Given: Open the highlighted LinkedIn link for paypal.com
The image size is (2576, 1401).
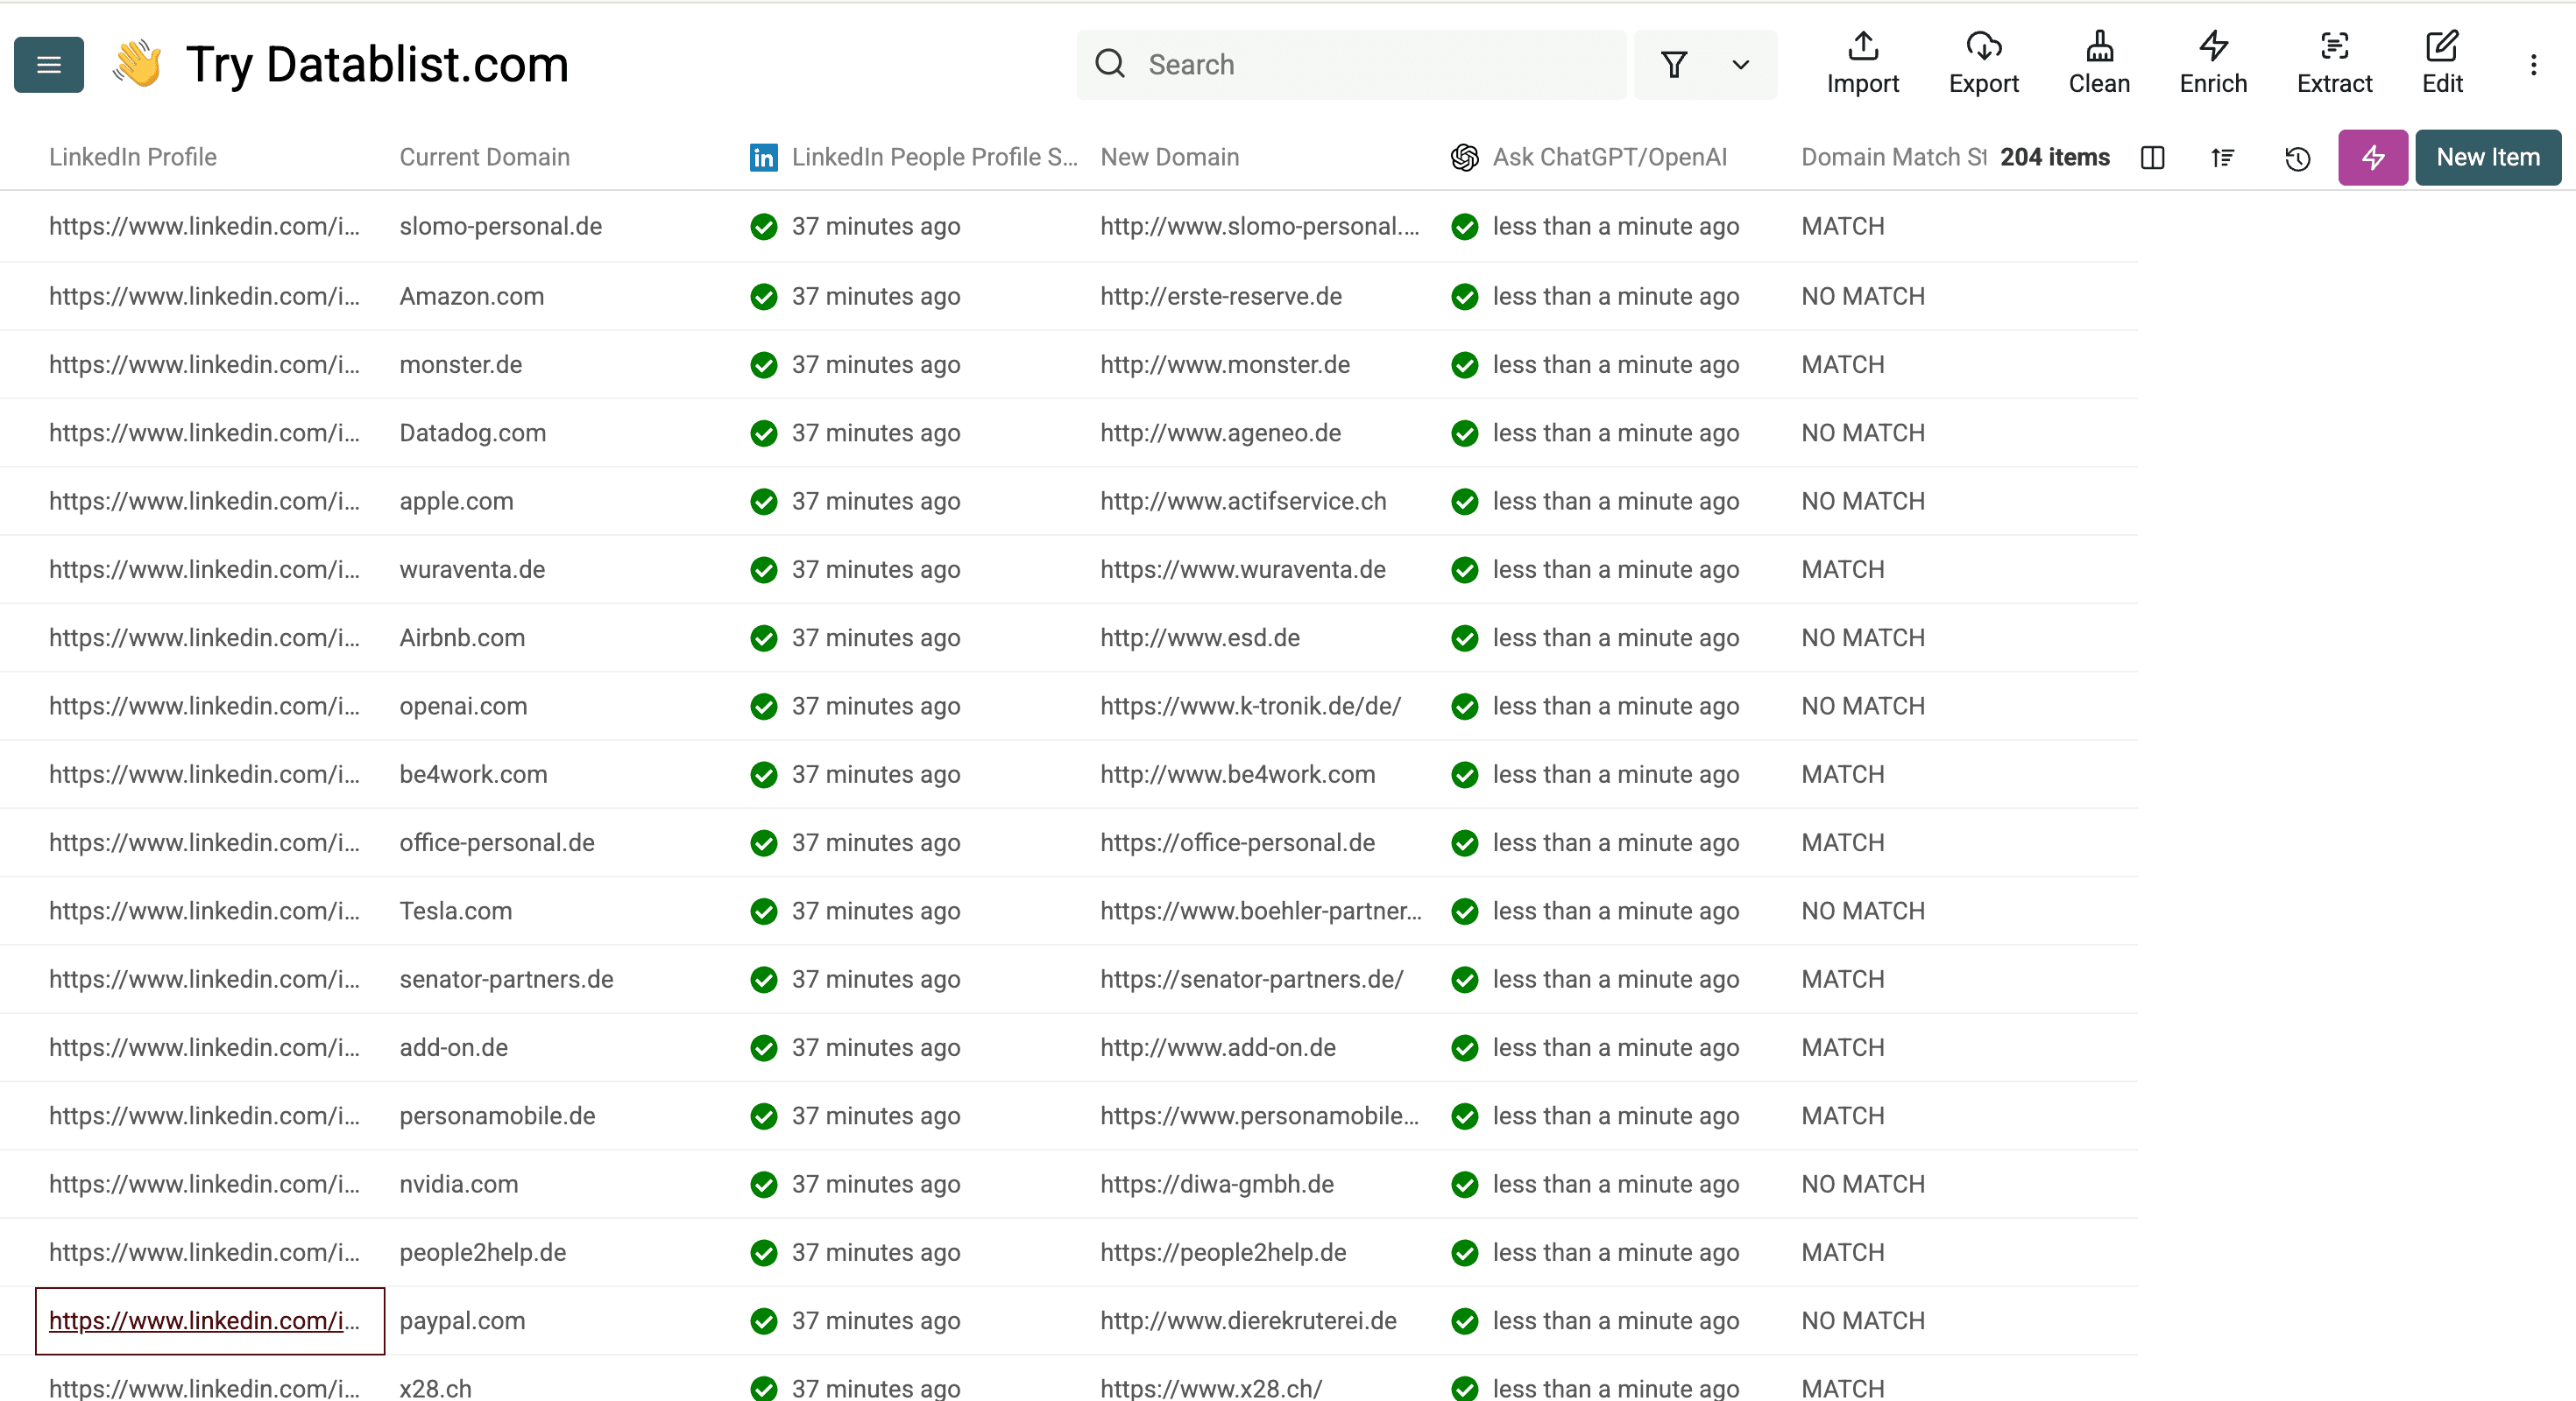Looking at the screenshot, I should (x=203, y=1320).
